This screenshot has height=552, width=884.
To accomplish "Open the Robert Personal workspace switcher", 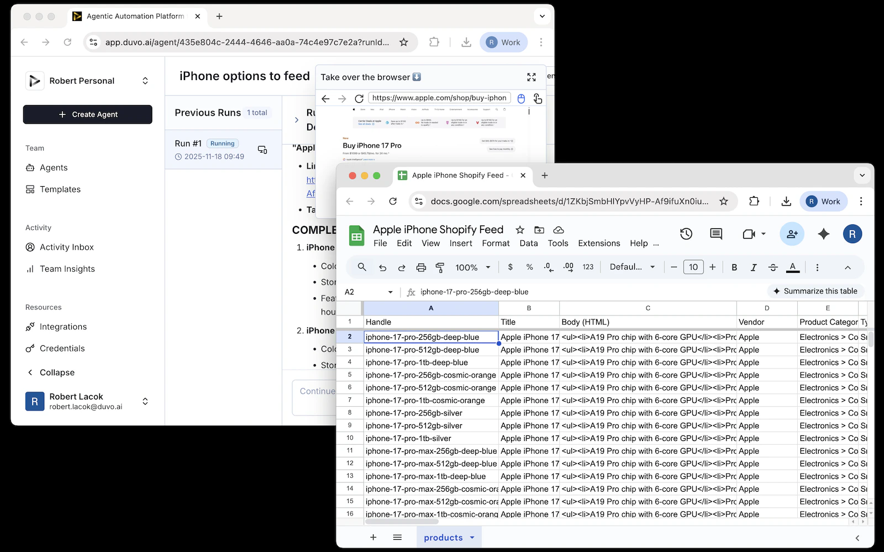I will [145, 81].
